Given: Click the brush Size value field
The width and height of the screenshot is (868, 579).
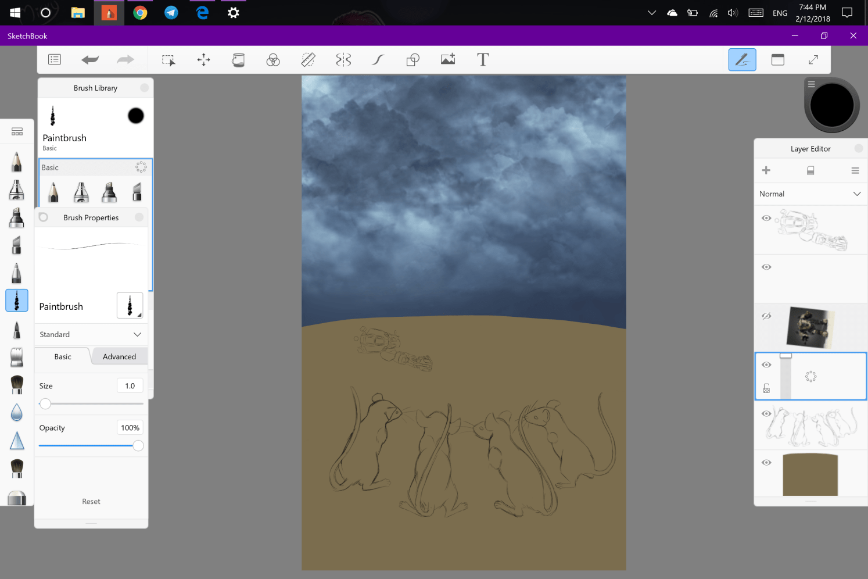Looking at the screenshot, I should [130, 385].
